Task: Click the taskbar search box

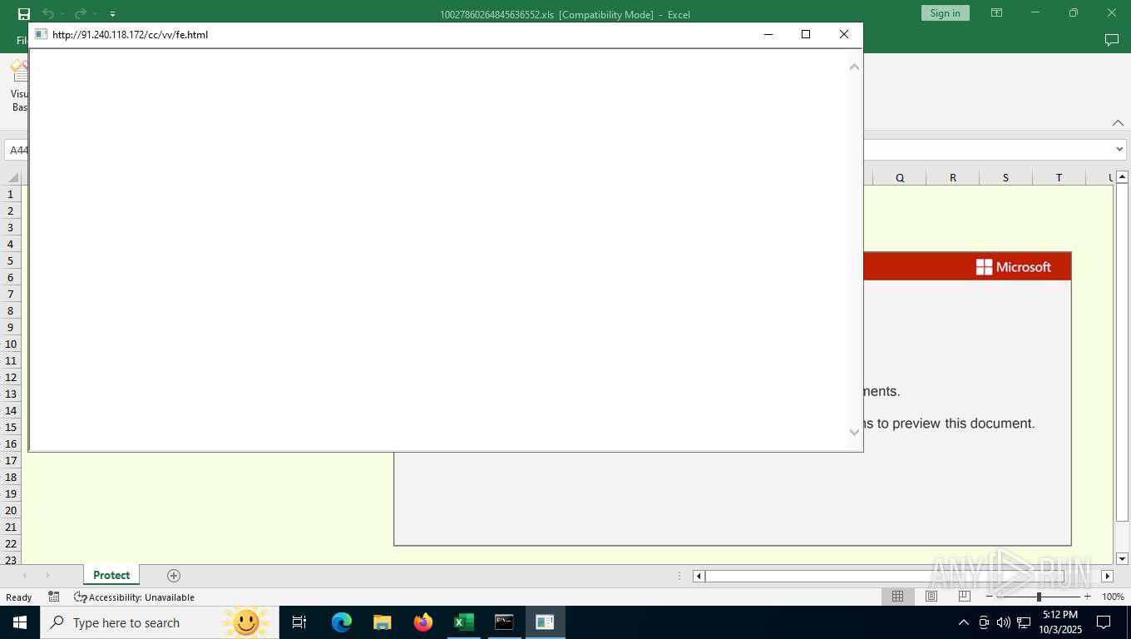Action: point(158,622)
